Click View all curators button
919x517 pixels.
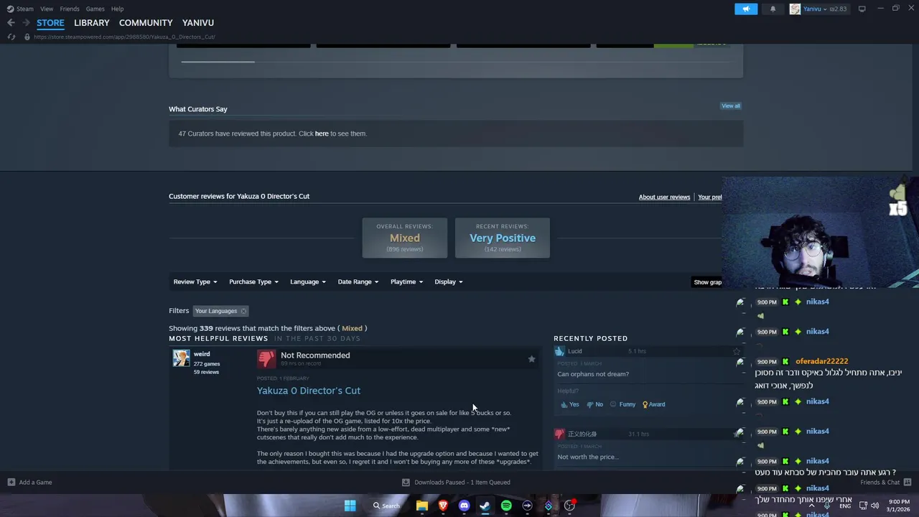point(731,106)
